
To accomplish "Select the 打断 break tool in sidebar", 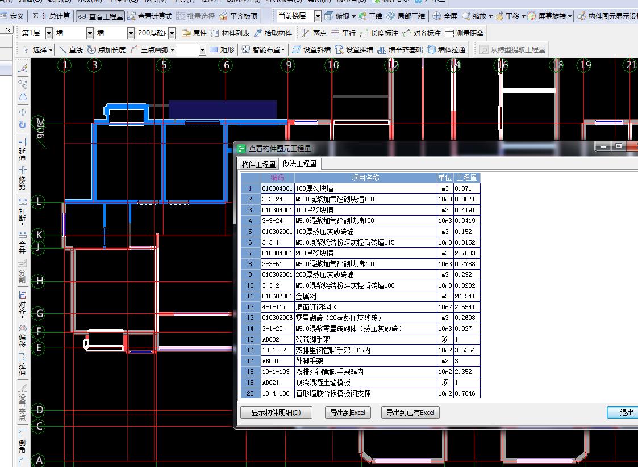I will pyautogui.click(x=22, y=211).
